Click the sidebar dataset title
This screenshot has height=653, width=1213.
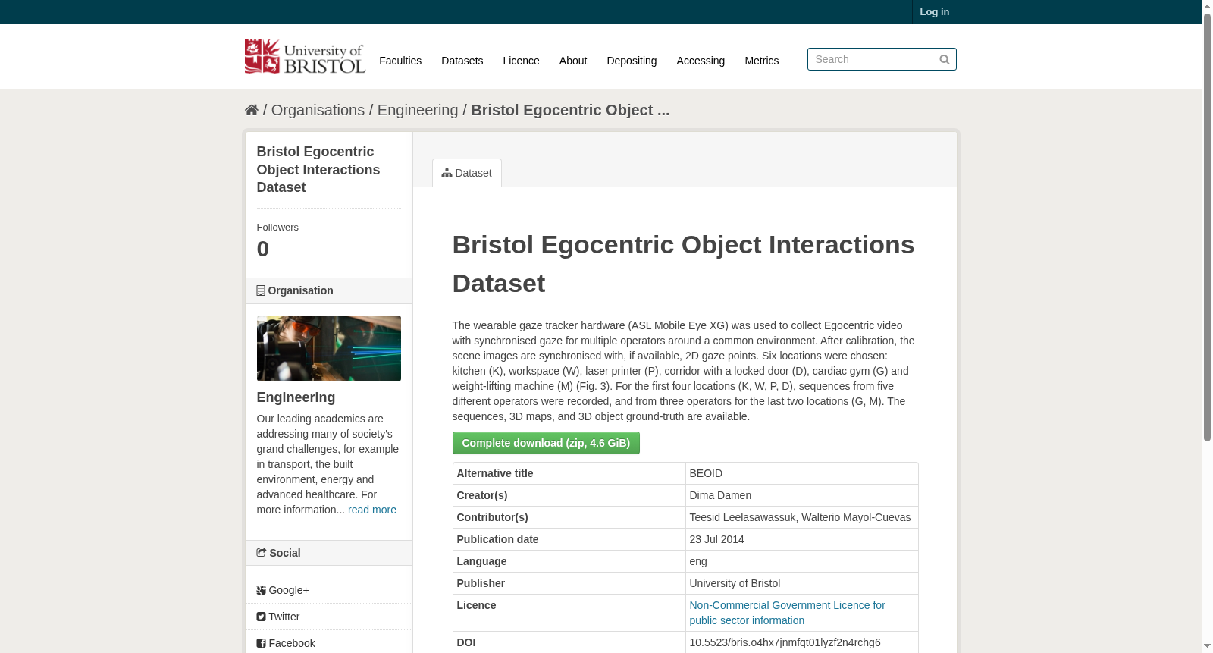pyautogui.click(x=318, y=170)
